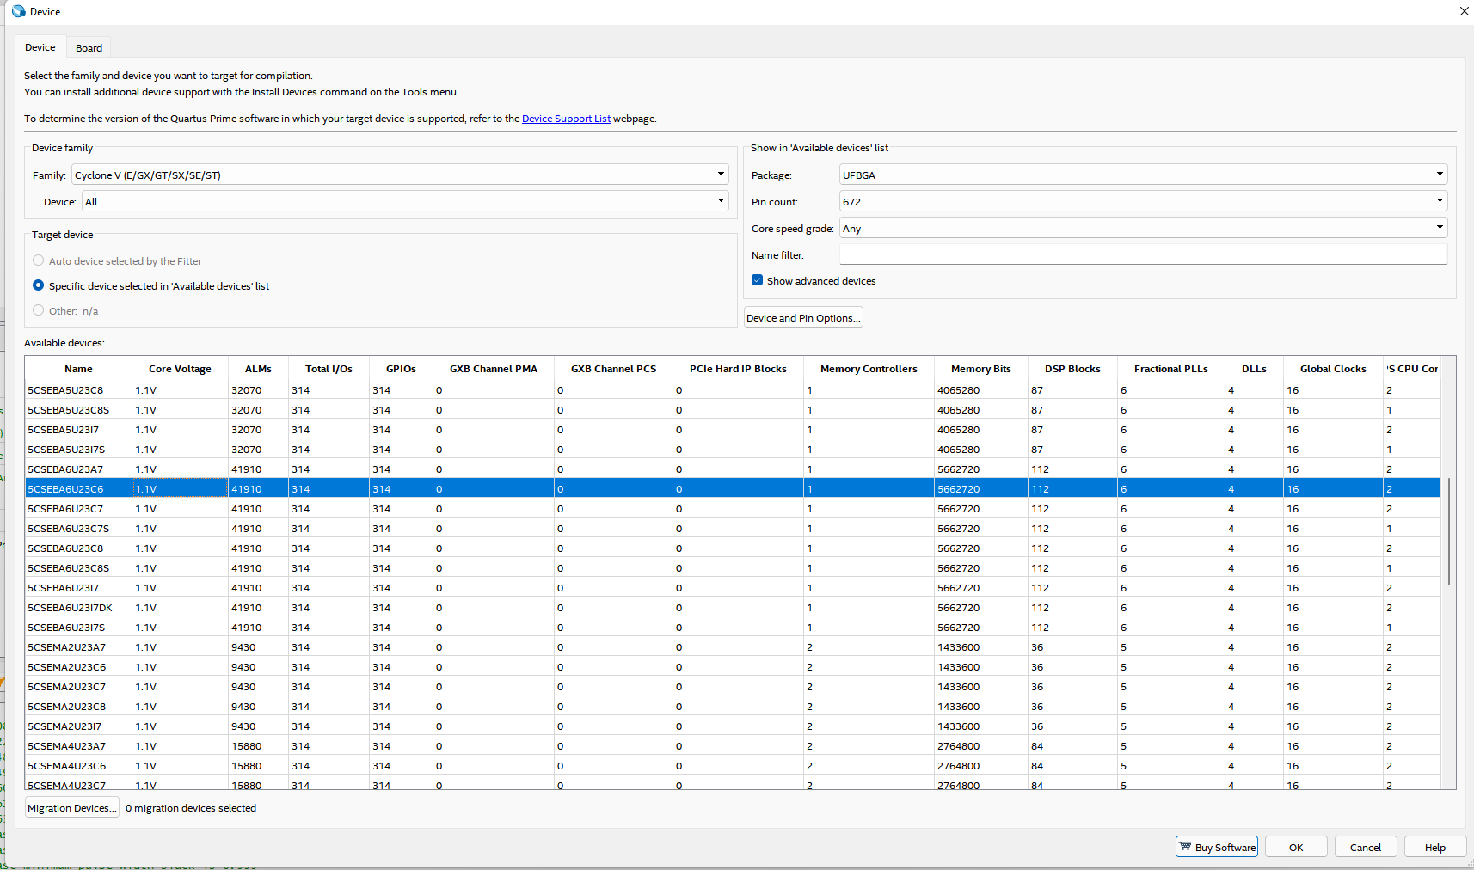
Task: Sort by GPIOs column header
Action: tap(401, 368)
